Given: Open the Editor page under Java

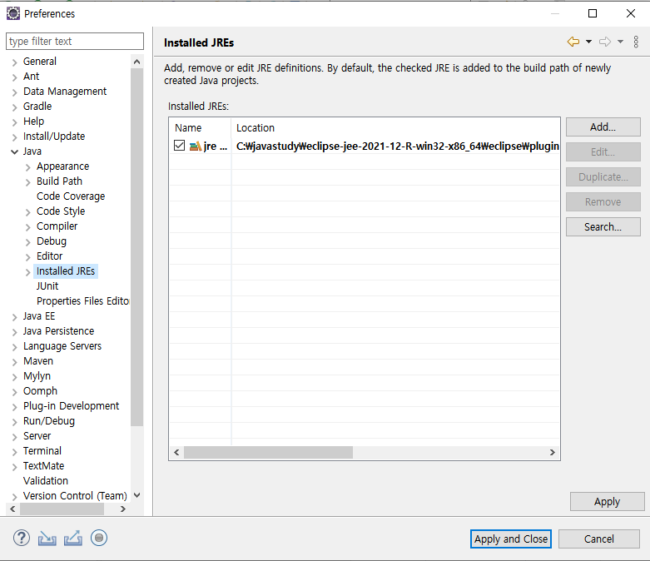Looking at the screenshot, I should (x=49, y=256).
